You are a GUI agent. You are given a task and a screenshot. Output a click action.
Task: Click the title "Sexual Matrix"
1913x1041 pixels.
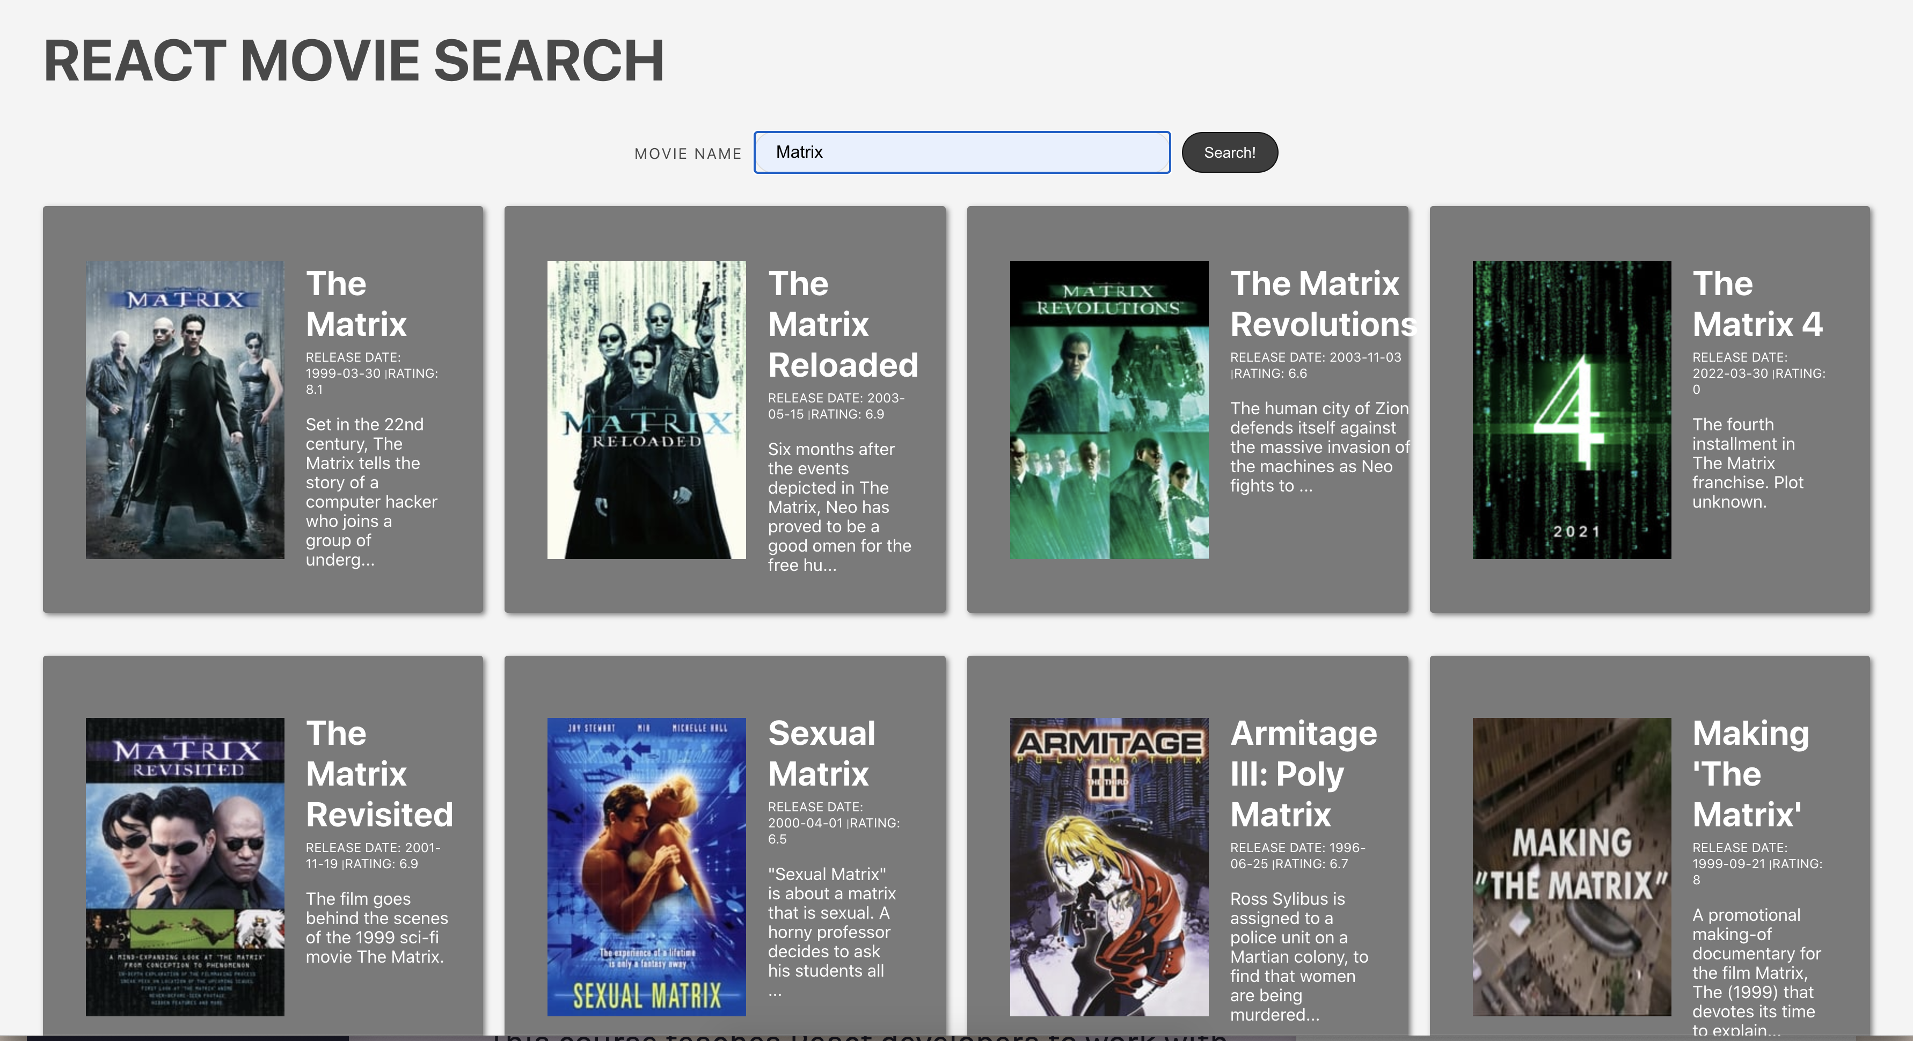pos(821,753)
